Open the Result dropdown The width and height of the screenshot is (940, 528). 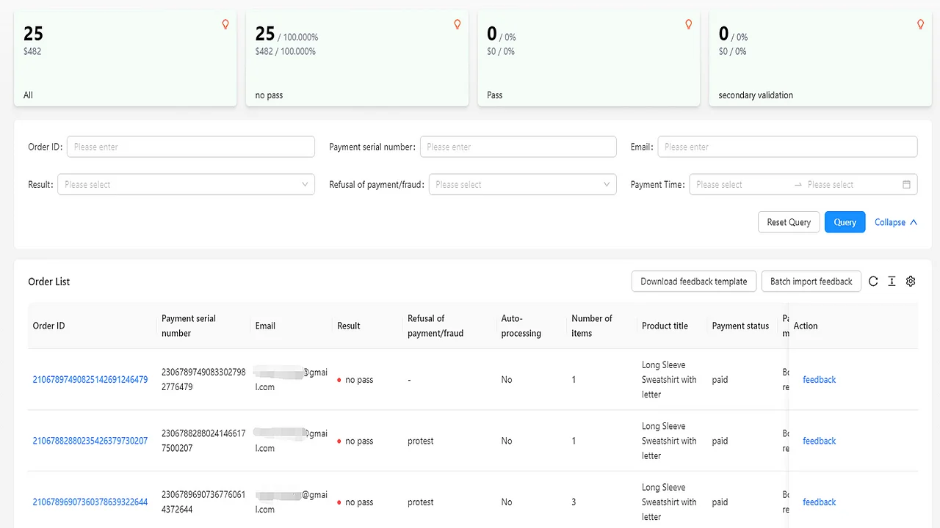186,185
